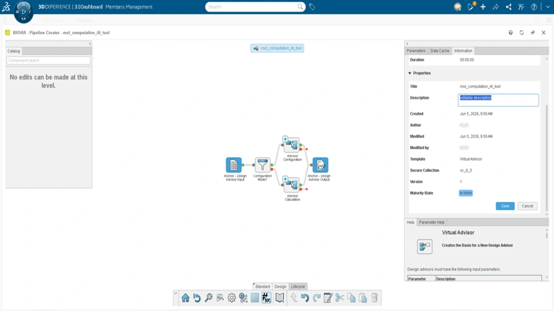Open the Parameters tab
This screenshot has width=554, height=311.
416,51
